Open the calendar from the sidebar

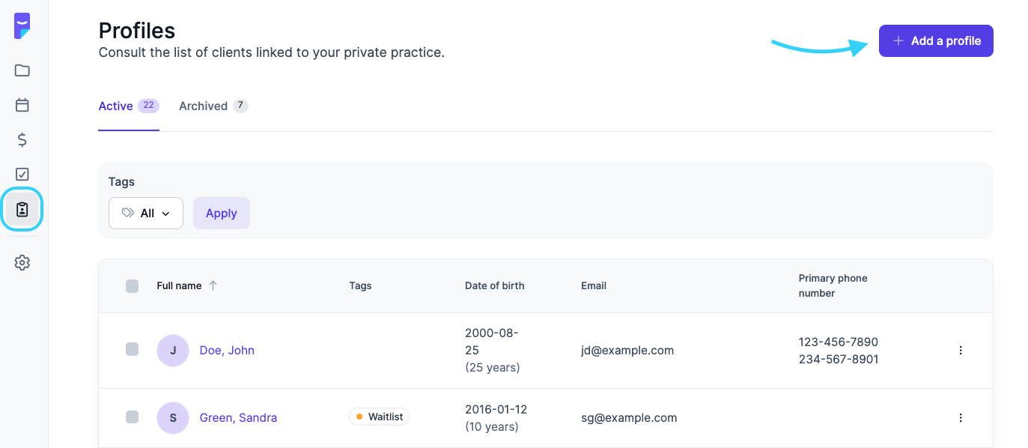coord(22,105)
